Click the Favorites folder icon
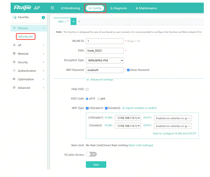Image resolution: width=210 pixels, height=177 pixels. [x=14, y=17]
